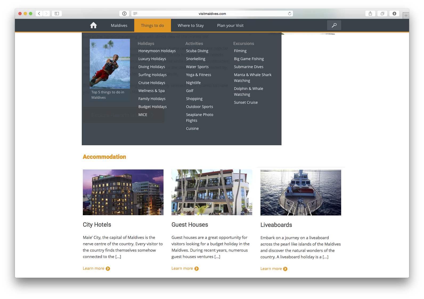
Task: Open the Where to Stay menu
Action: click(x=191, y=26)
